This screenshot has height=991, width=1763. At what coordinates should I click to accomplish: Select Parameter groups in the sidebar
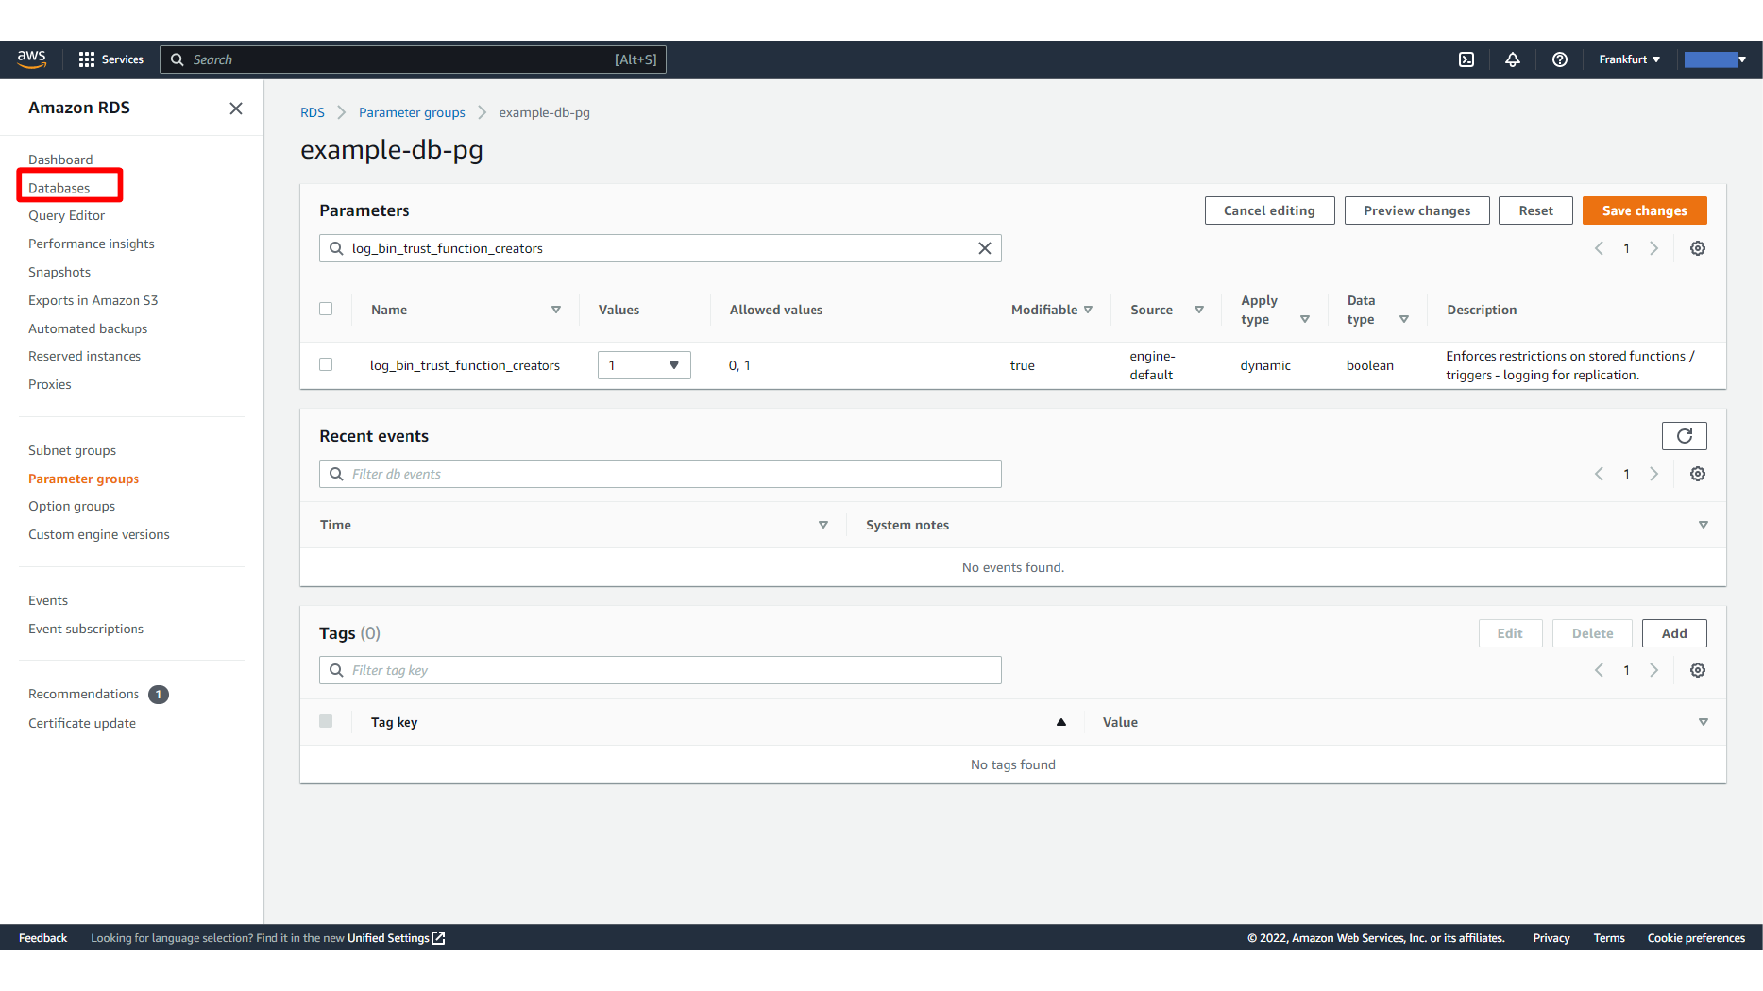click(84, 479)
